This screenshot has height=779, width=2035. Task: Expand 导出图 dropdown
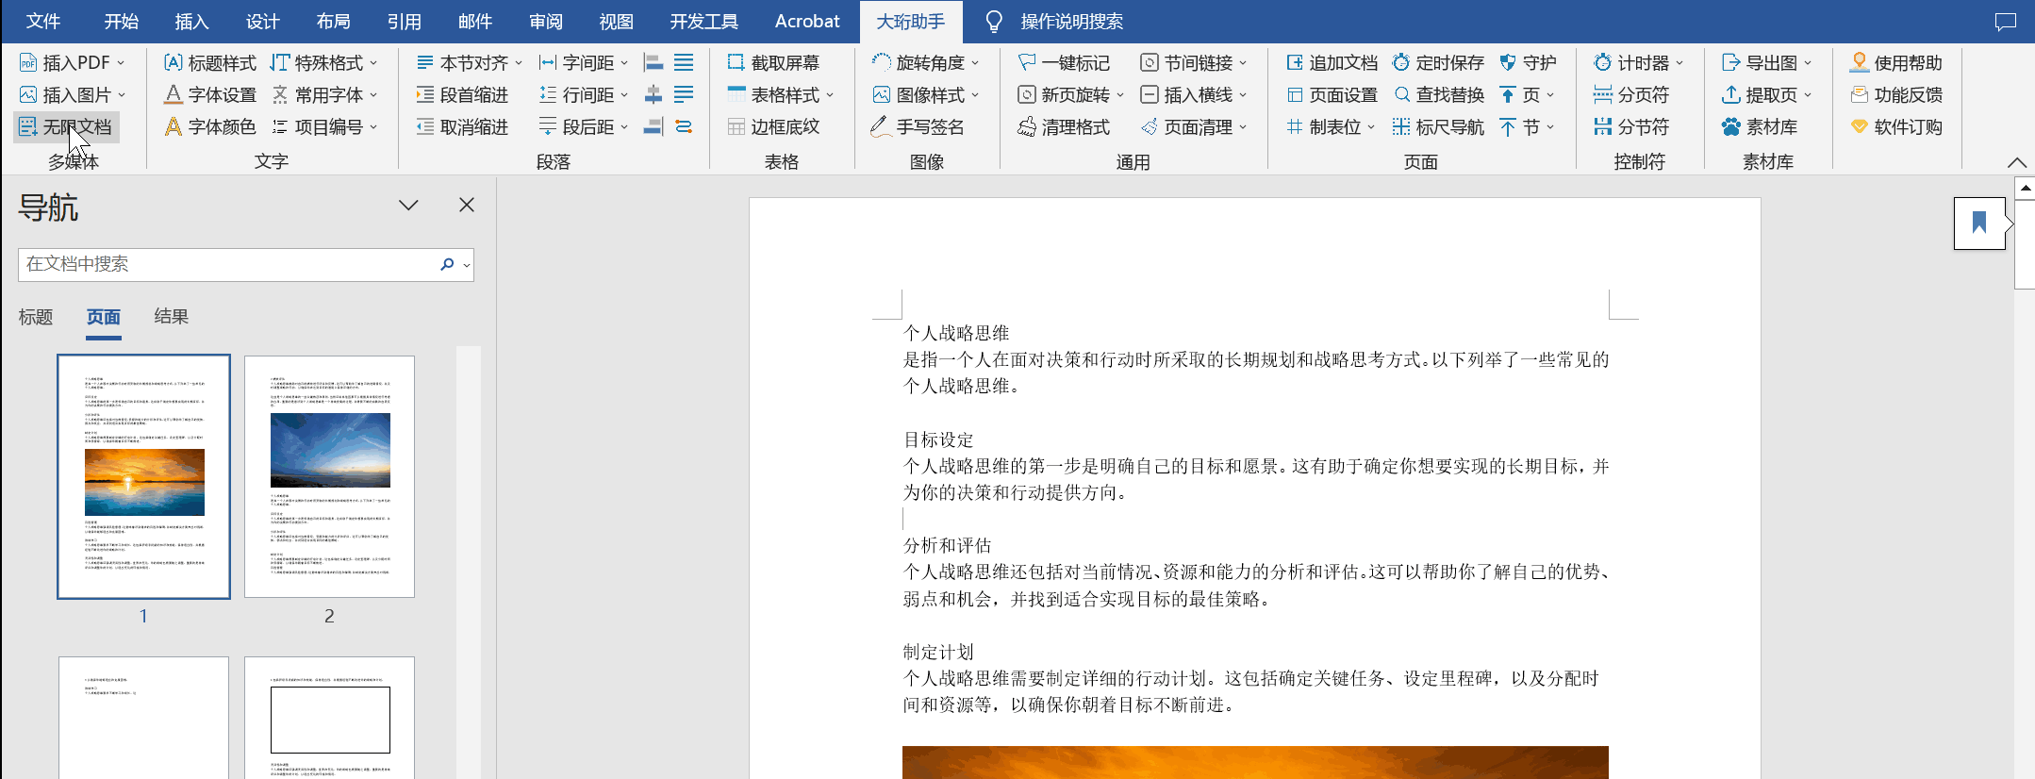click(x=1808, y=63)
